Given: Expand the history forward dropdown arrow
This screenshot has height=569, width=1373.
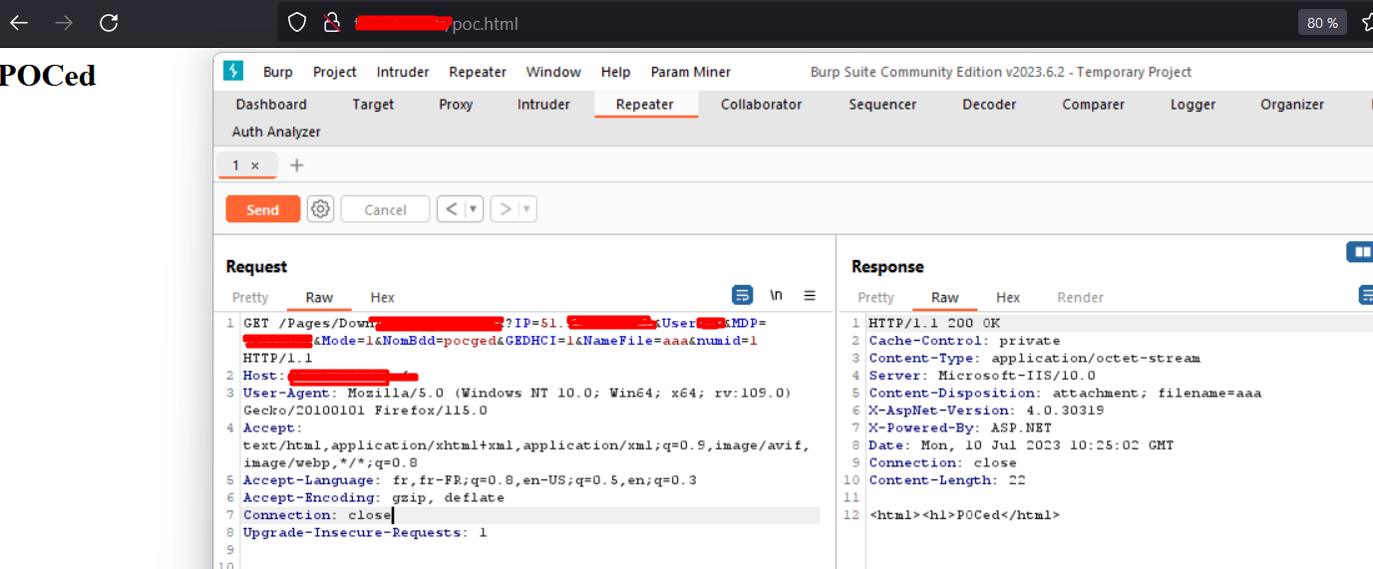Looking at the screenshot, I should click(x=527, y=209).
